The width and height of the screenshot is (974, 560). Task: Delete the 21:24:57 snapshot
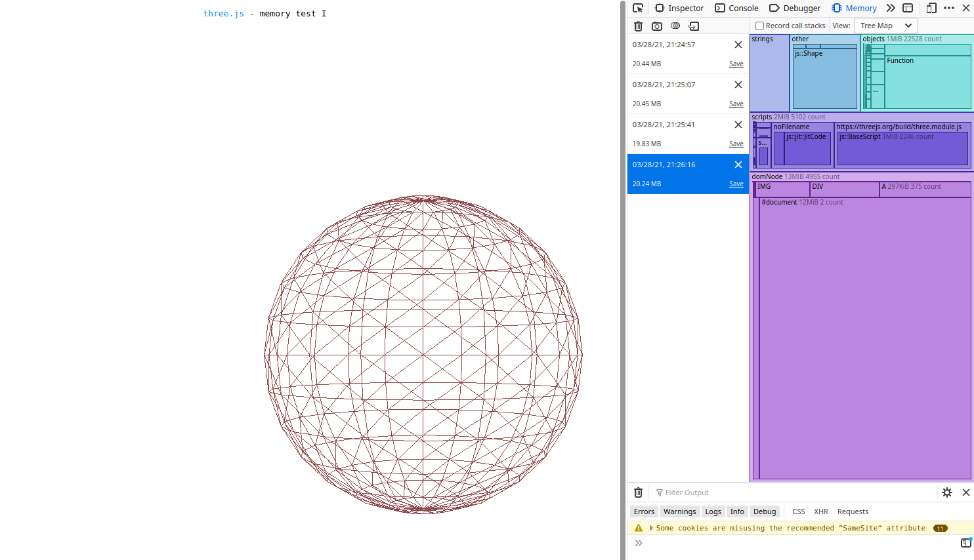coord(738,45)
